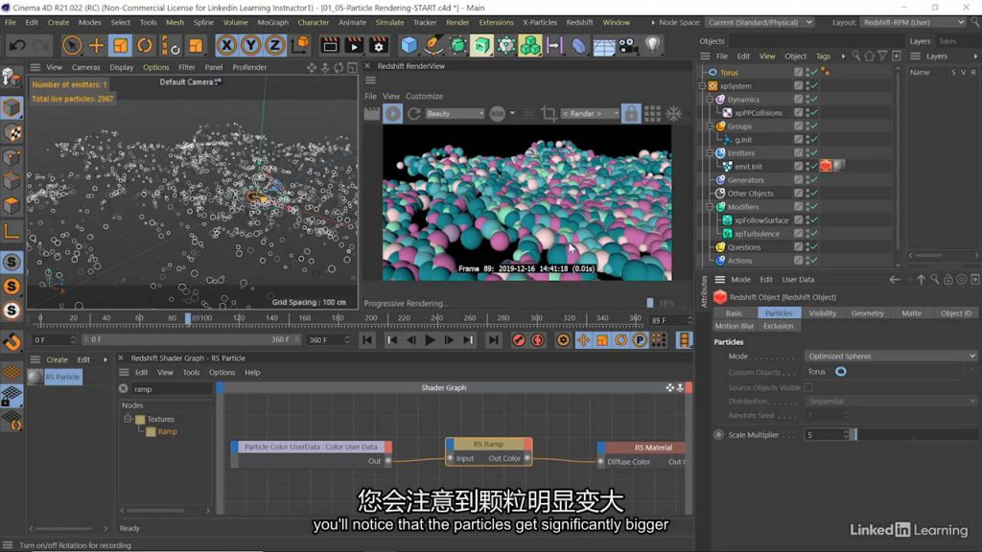This screenshot has width=982, height=552.
Task: Select the Rotate tool
Action: tap(145, 45)
